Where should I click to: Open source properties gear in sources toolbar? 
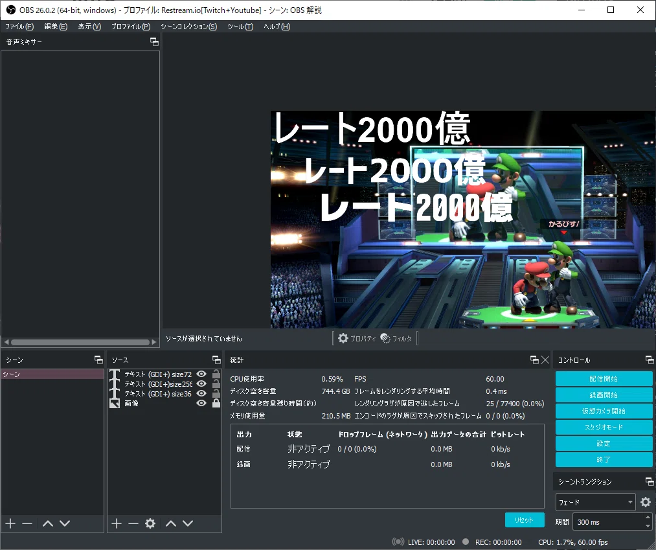click(150, 523)
